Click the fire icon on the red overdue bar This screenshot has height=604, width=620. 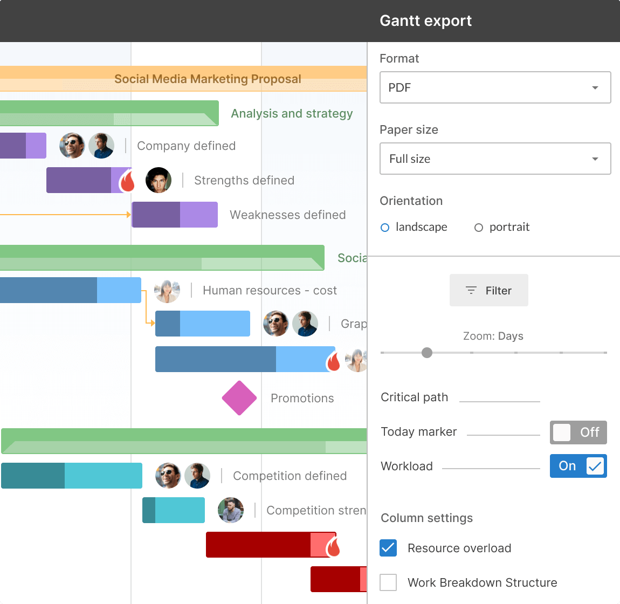pyautogui.click(x=333, y=545)
